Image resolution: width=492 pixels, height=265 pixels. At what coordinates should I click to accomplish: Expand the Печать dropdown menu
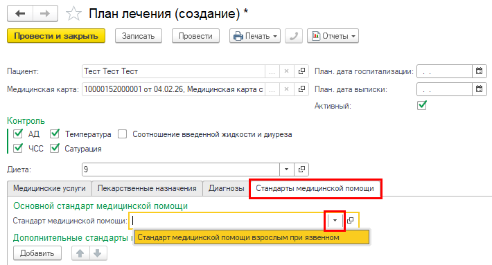point(255,36)
